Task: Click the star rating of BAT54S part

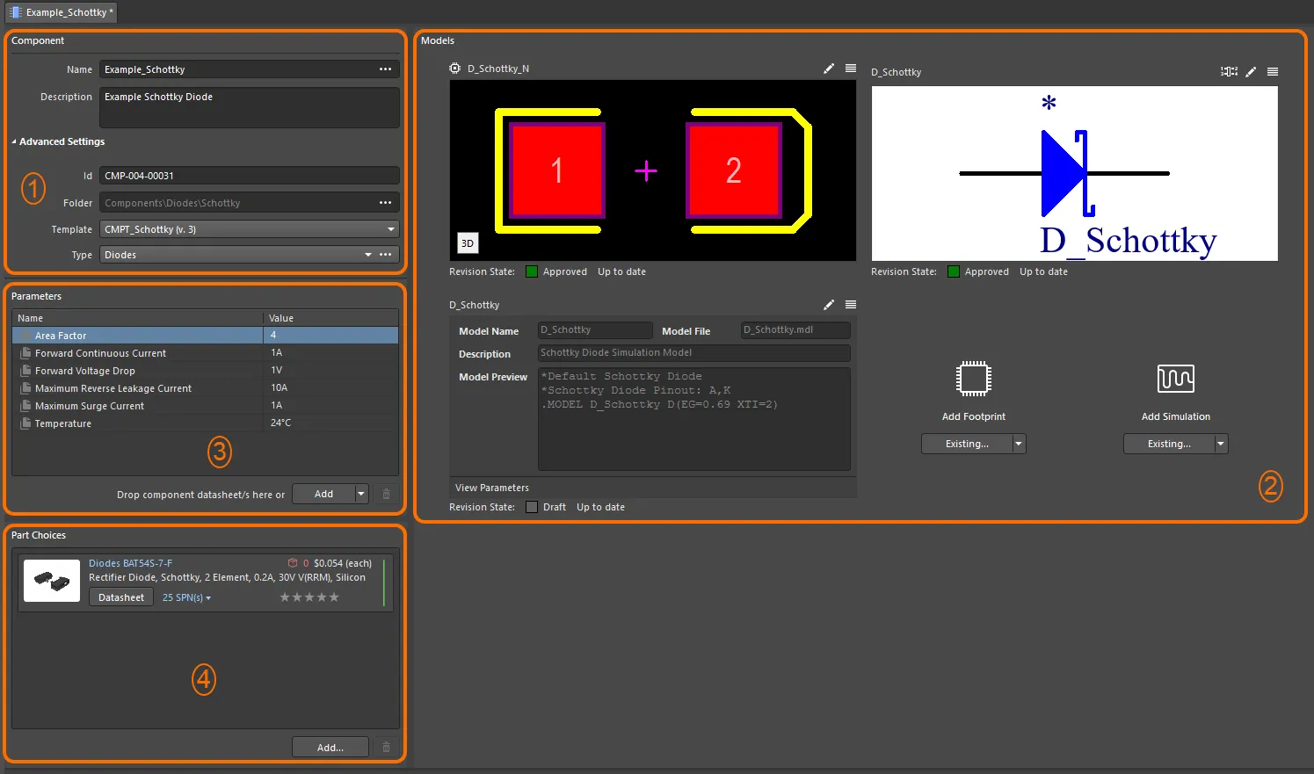Action: (309, 597)
